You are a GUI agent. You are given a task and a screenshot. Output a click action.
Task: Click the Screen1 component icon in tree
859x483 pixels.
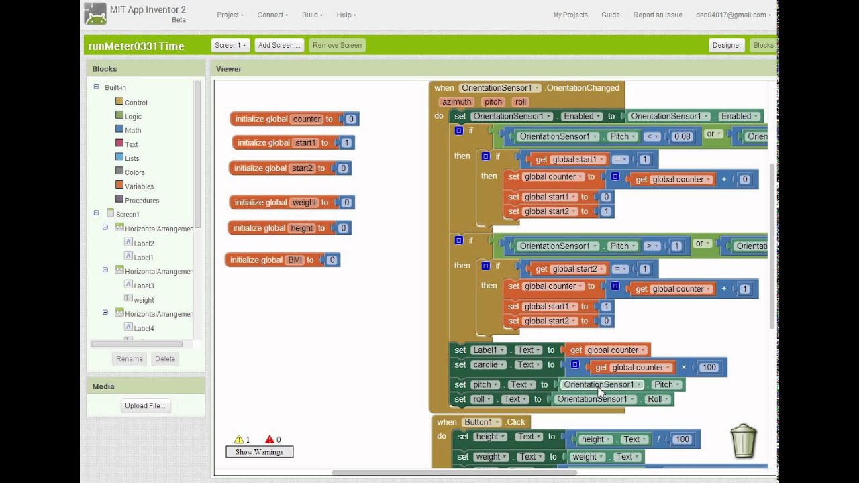pyautogui.click(x=110, y=213)
